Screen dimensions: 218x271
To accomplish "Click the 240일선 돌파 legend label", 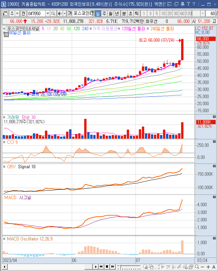I will [x=162, y=29].
